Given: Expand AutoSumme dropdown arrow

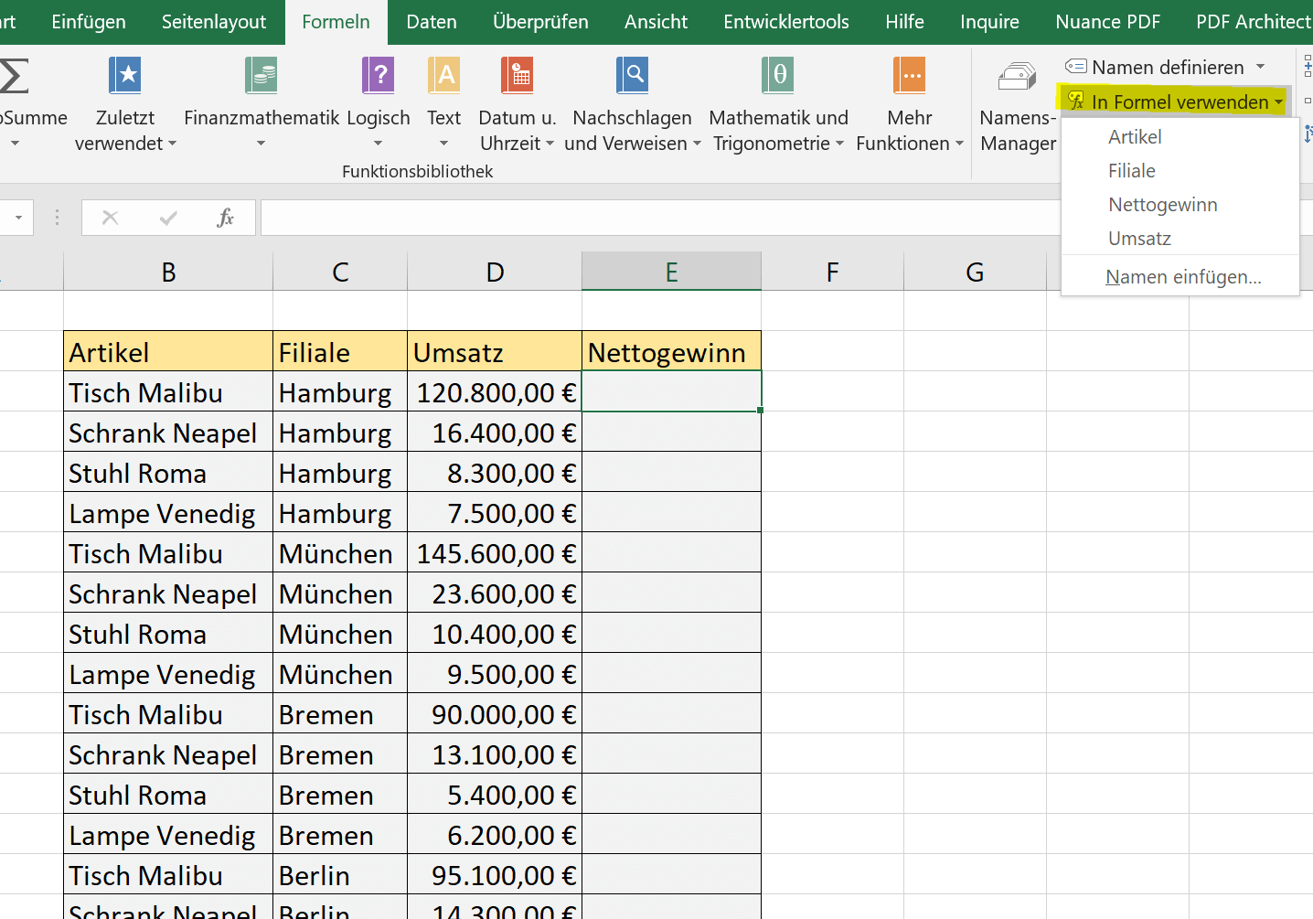Looking at the screenshot, I should 15,144.
